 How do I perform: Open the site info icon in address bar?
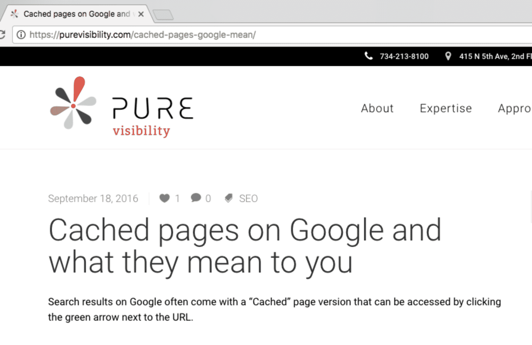21,35
